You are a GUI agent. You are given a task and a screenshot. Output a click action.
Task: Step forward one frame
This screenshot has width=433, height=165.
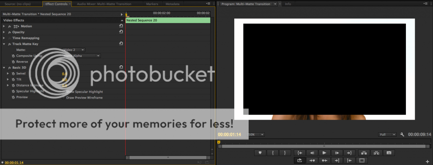click(337, 153)
